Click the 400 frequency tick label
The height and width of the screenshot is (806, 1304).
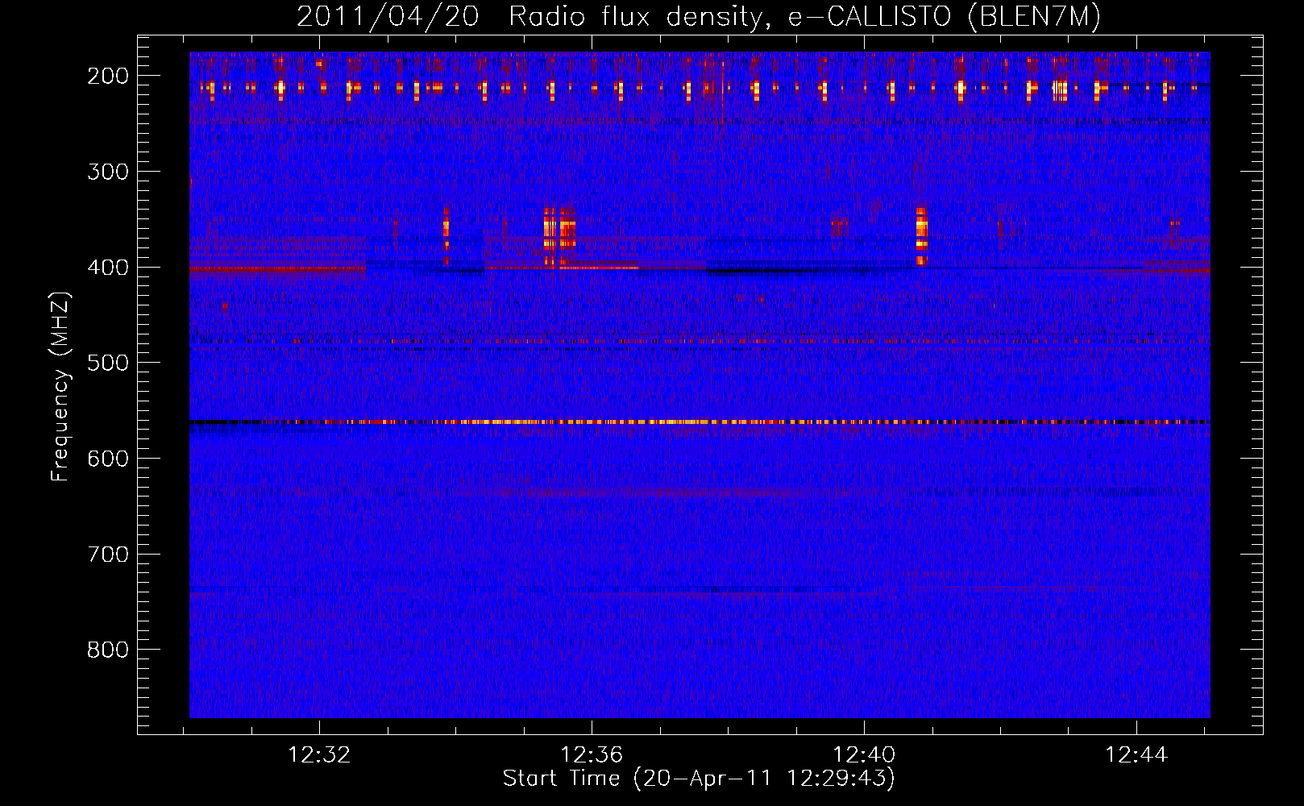coord(108,268)
